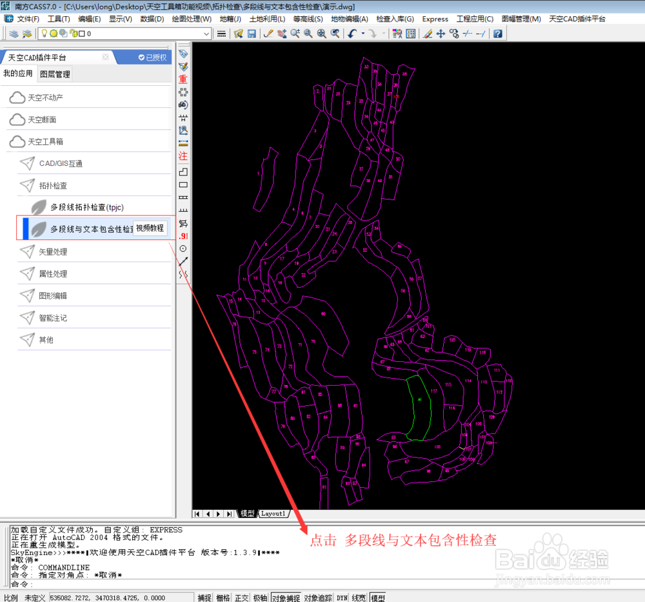Viewport: 645px width, 602px height.
Task: Click the red 注 annotation icon
Action: (183, 156)
